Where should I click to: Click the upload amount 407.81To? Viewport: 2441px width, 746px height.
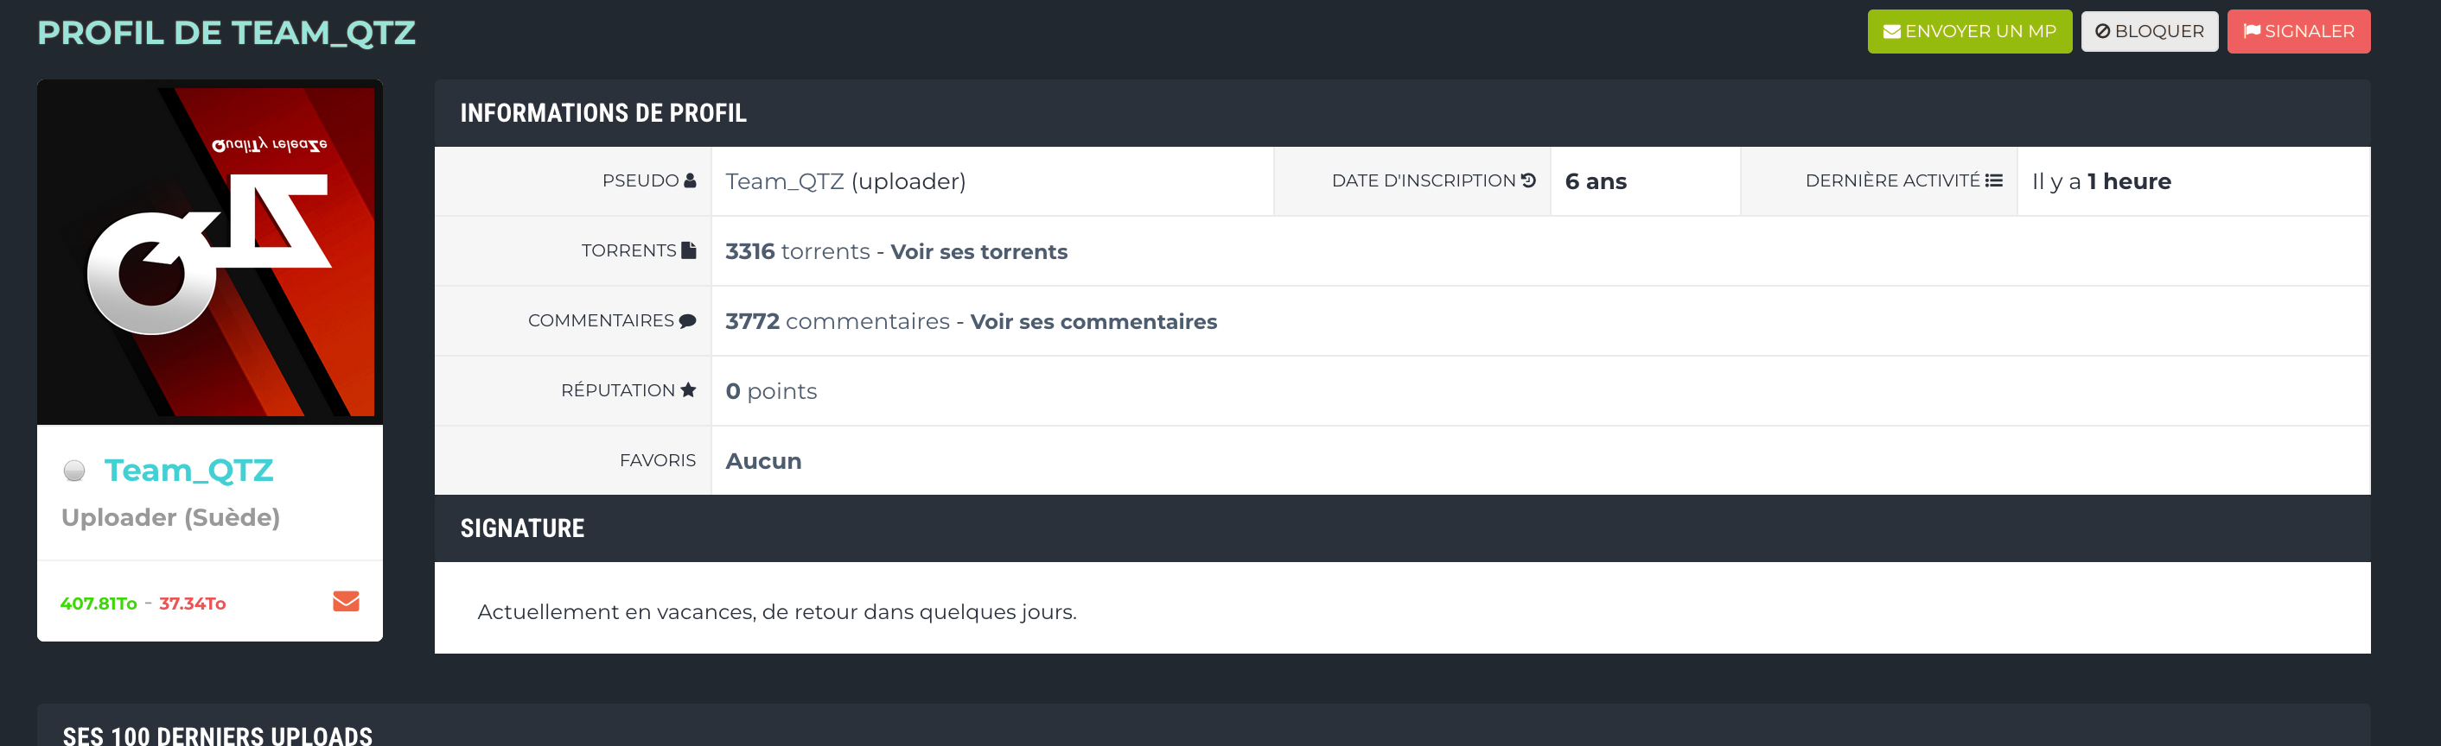tap(99, 603)
